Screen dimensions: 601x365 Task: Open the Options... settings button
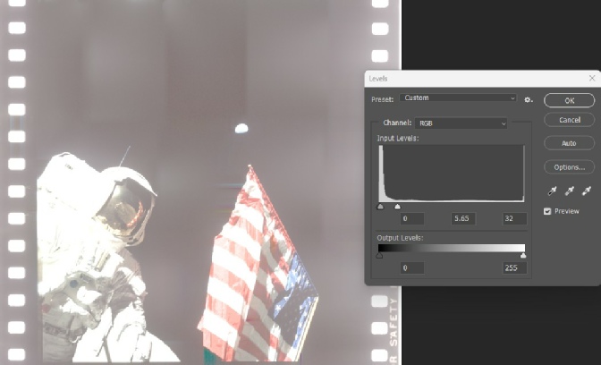click(569, 167)
